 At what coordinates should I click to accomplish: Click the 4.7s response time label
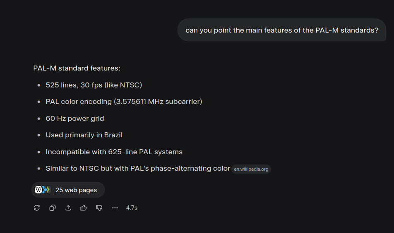132,208
